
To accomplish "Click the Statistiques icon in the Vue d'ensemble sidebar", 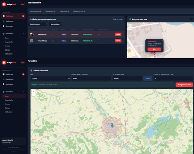I will 4,21.
